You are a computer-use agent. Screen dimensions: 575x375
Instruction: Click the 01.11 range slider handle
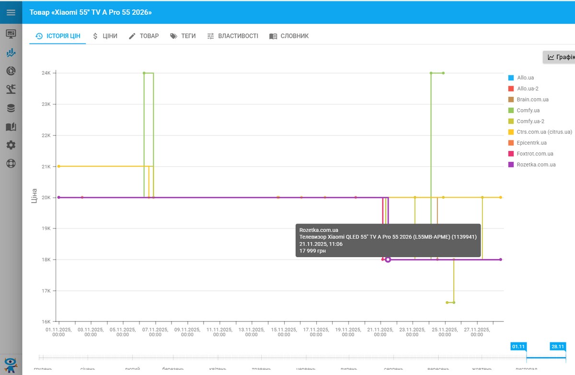click(518, 347)
